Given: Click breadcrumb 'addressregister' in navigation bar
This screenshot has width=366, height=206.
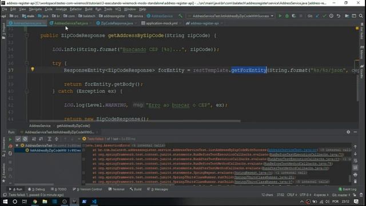Looking at the screenshot, I should (x=112, y=16).
